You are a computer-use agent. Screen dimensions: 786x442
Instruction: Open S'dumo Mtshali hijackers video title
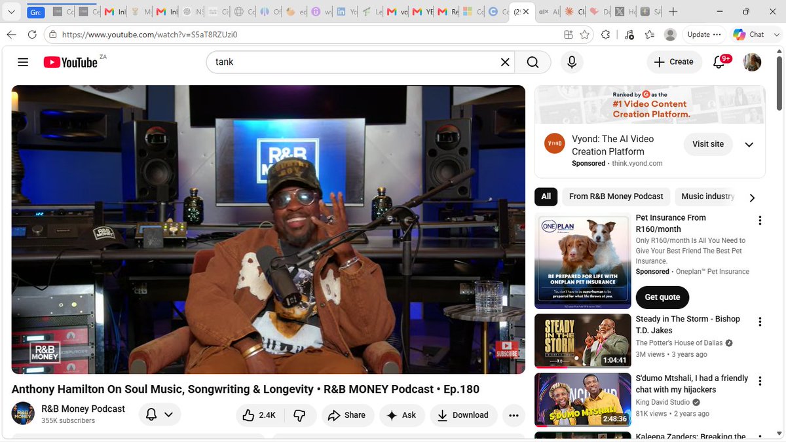(692, 384)
